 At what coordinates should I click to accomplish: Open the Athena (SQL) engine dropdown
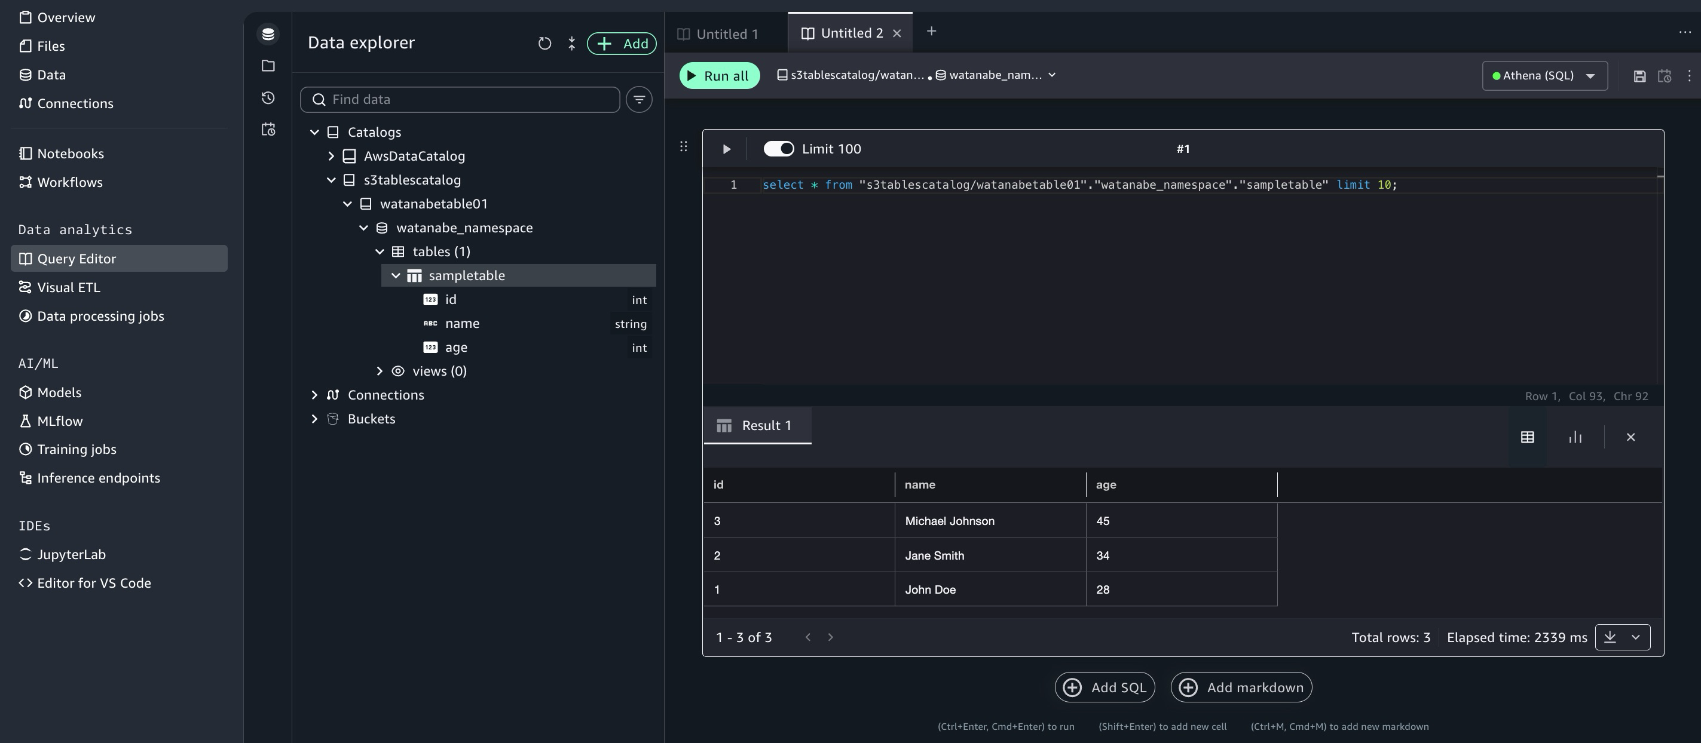[x=1544, y=76]
